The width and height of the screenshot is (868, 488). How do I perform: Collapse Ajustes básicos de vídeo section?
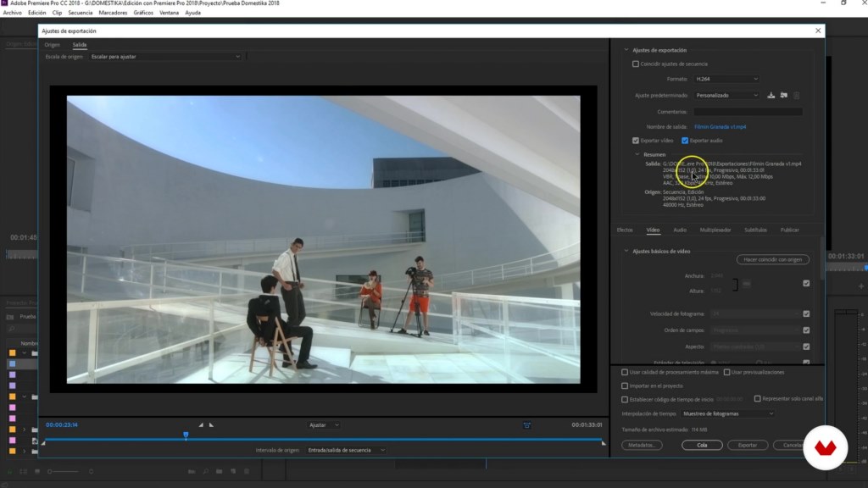[626, 251]
